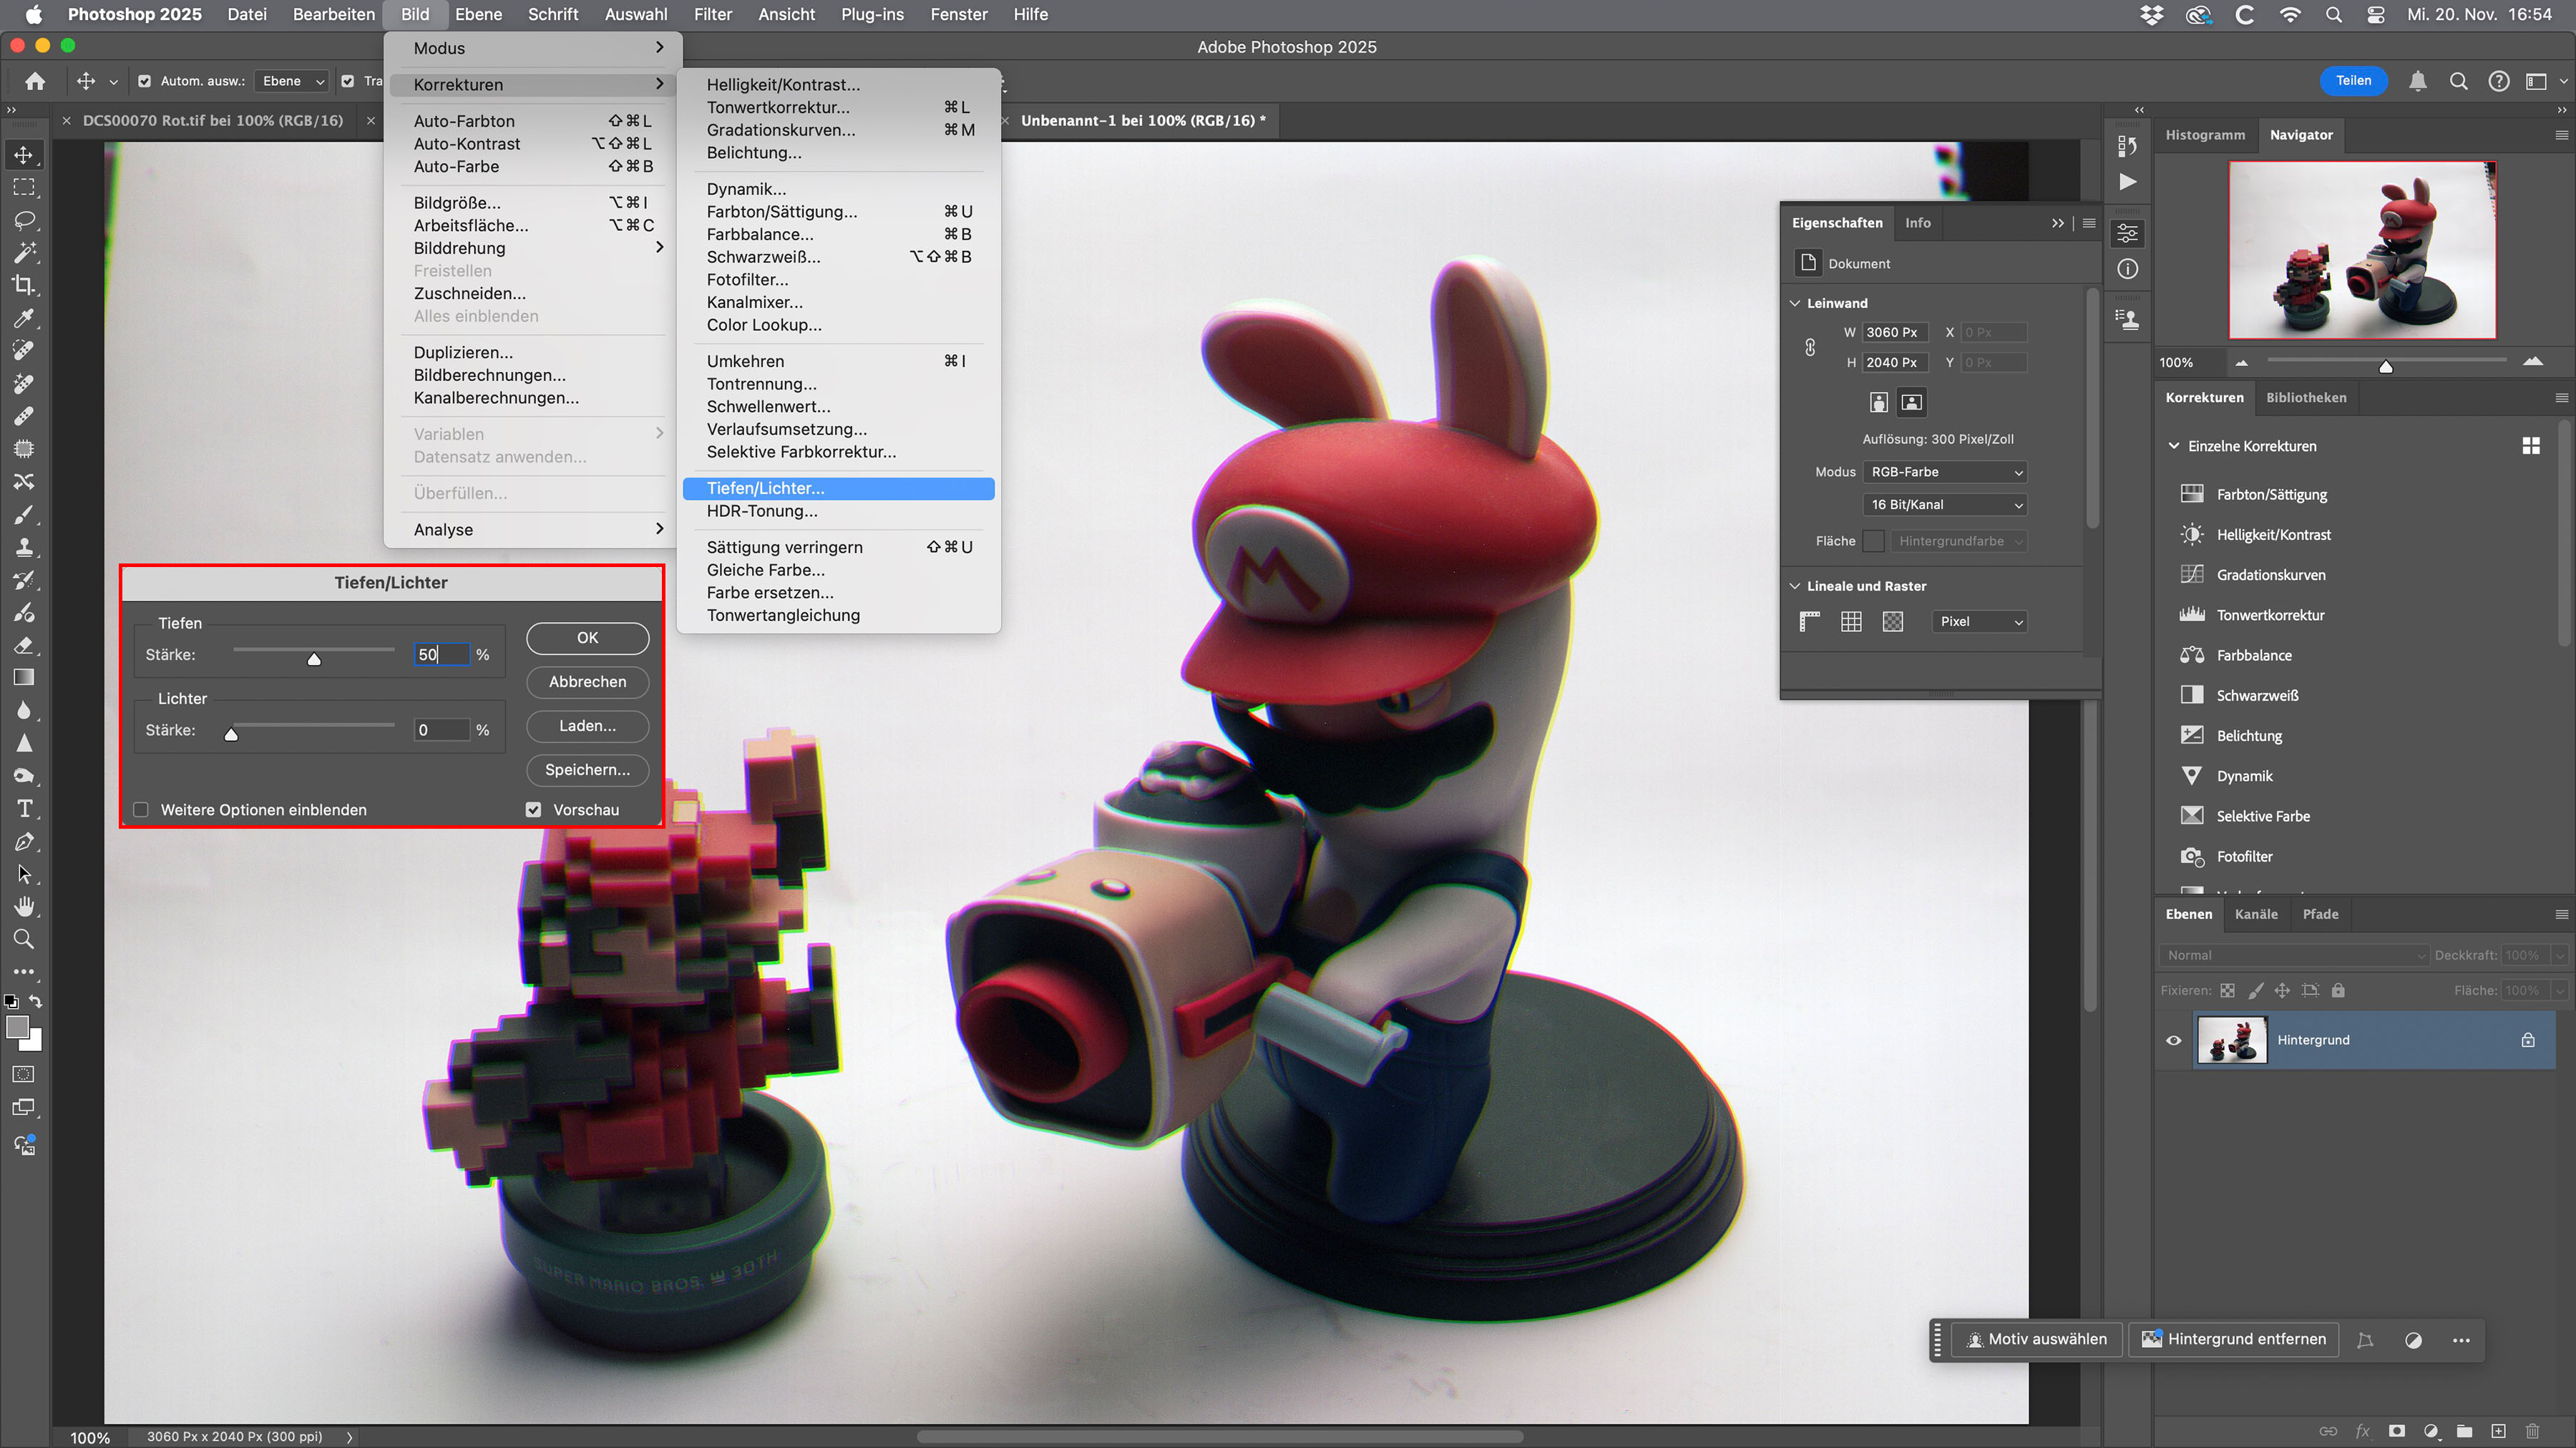Screen dimensions: 2576x1448
Task: Toggle the lock all icon in Fixieren
Action: pyautogui.click(x=2338, y=990)
